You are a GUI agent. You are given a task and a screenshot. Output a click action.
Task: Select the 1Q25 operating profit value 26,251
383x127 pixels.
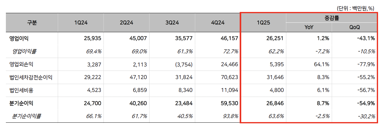[x=274, y=39]
